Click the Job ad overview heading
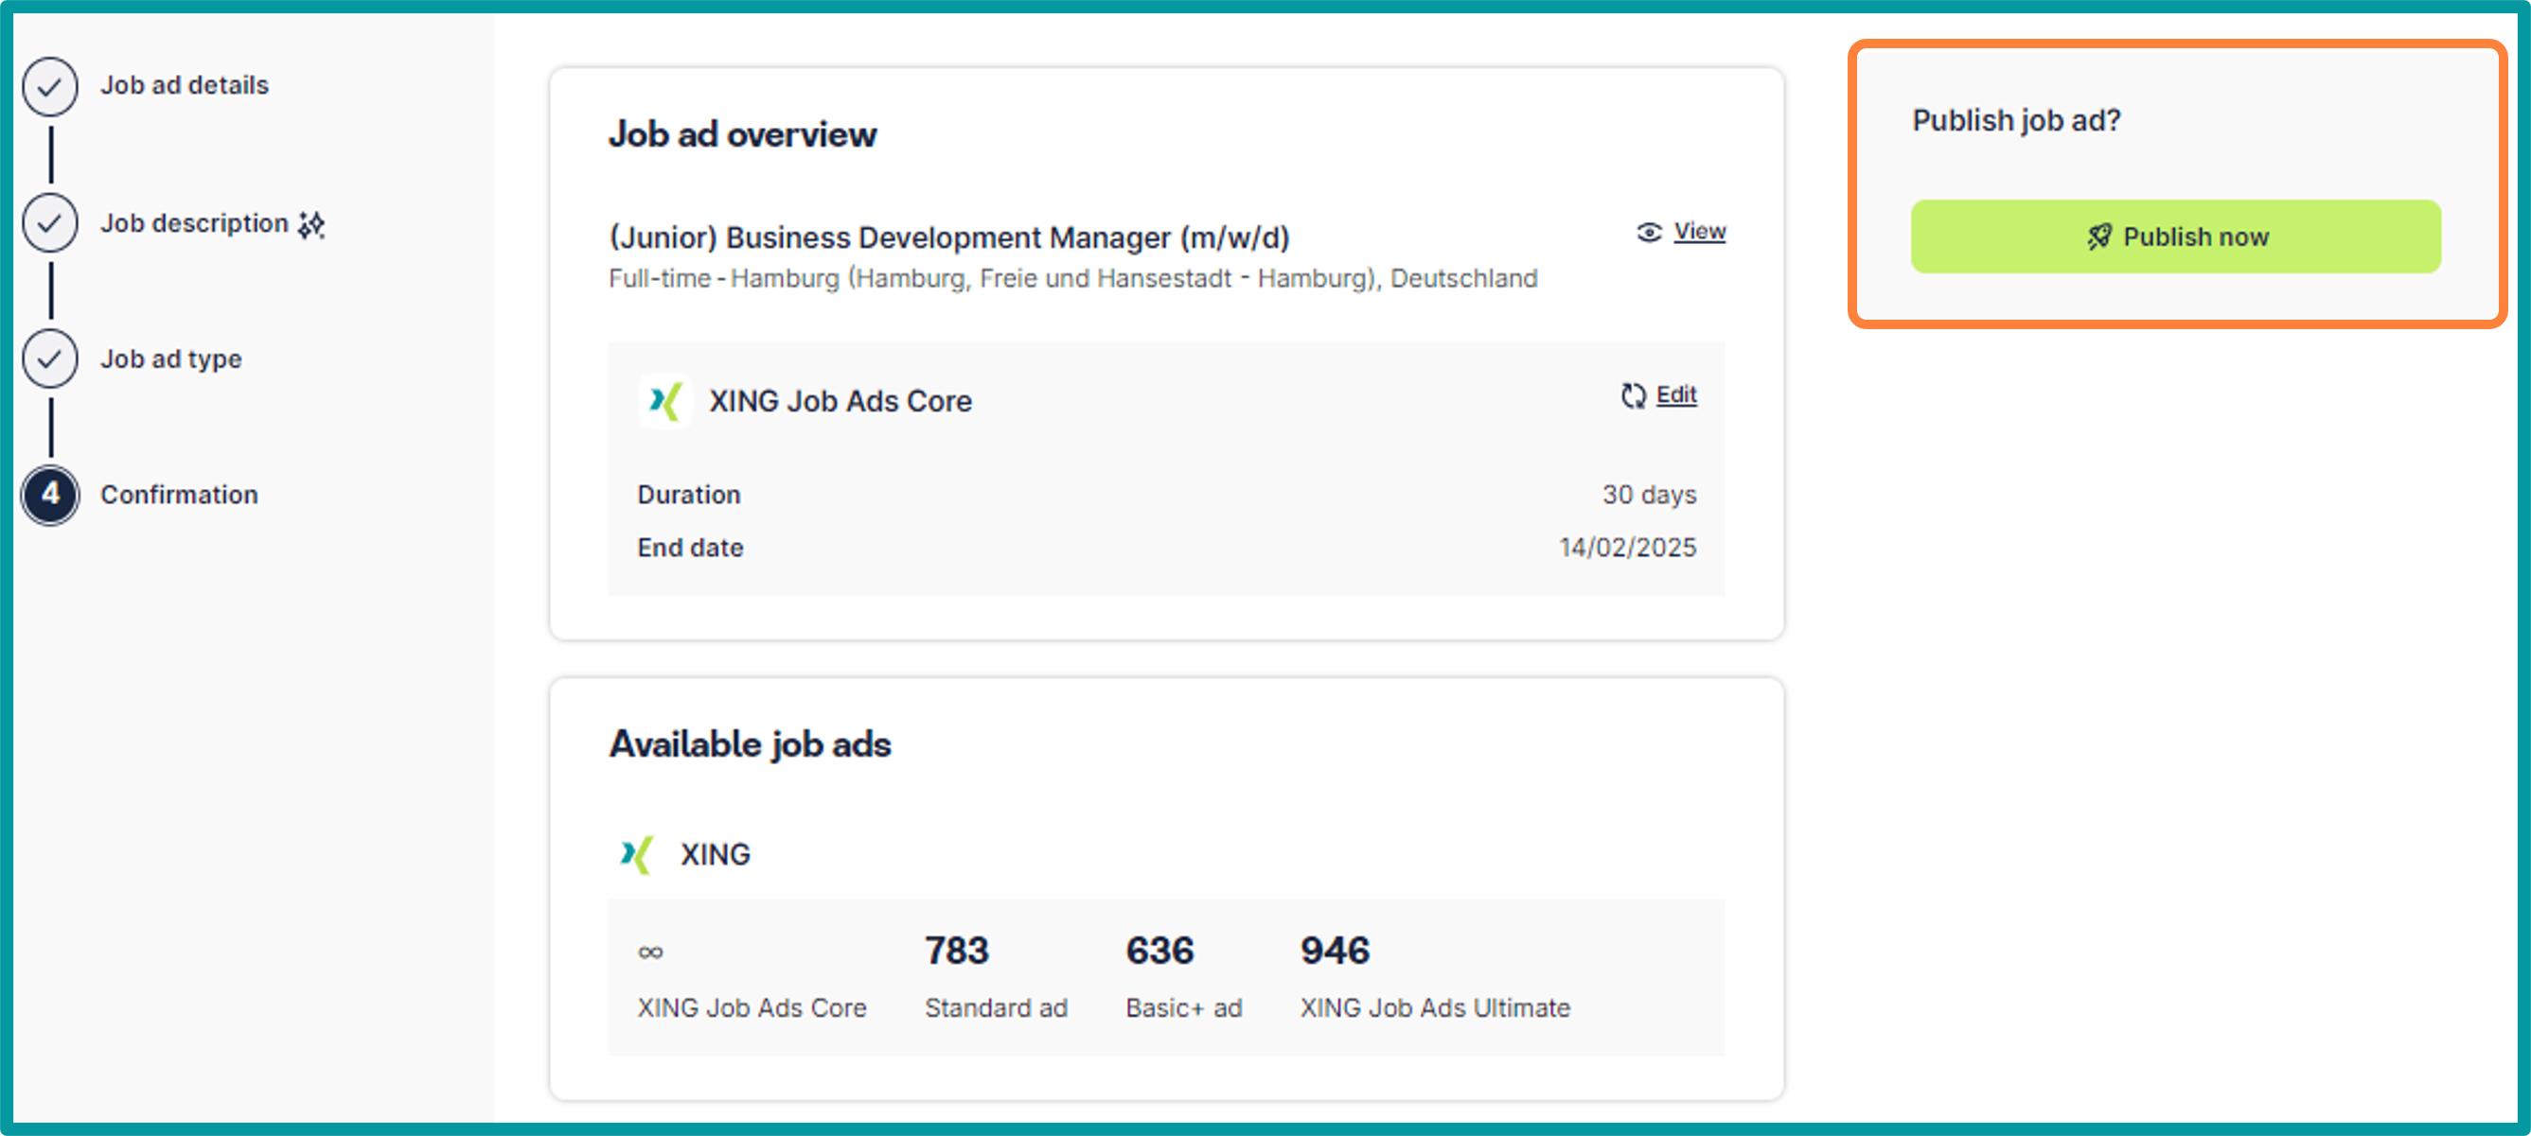Image resolution: width=2531 pixels, height=1136 pixels. (742, 134)
